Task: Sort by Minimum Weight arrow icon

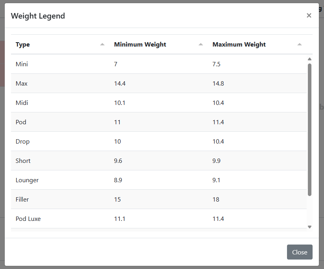Action: coord(201,44)
